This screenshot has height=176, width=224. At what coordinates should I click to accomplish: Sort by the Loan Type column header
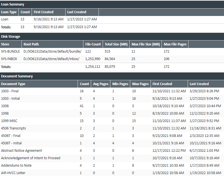9,12
